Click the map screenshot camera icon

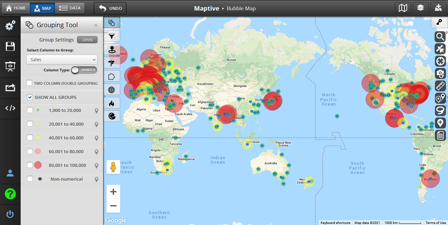tap(440, 73)
